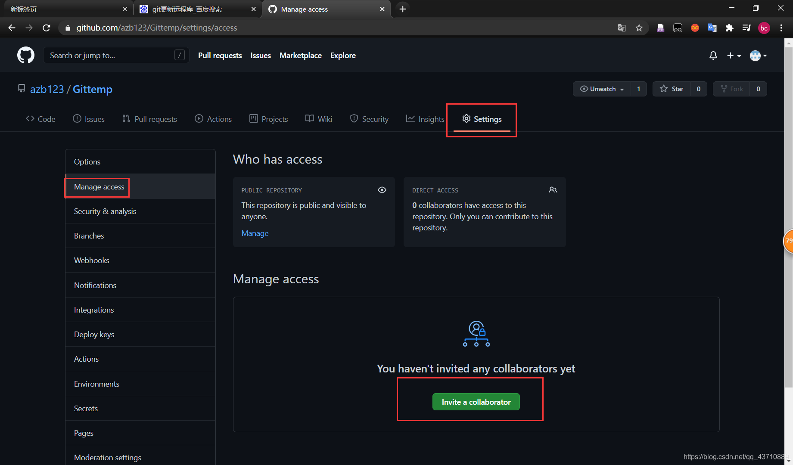Open the notifications bell
The width and height of the screenshot is (793, 465).
tap(713, 56)
